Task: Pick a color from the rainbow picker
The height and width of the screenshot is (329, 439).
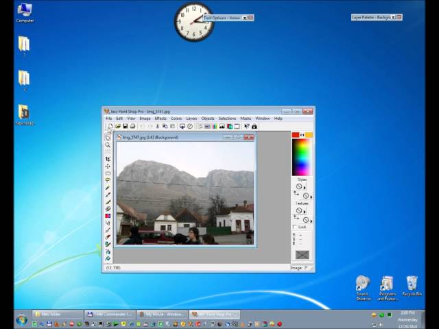Action: point(302,157)
